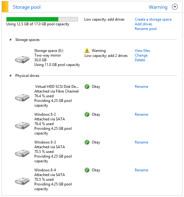
Task: Click the Windows 8-2 drive icon
Action: [x=22, y=125]
